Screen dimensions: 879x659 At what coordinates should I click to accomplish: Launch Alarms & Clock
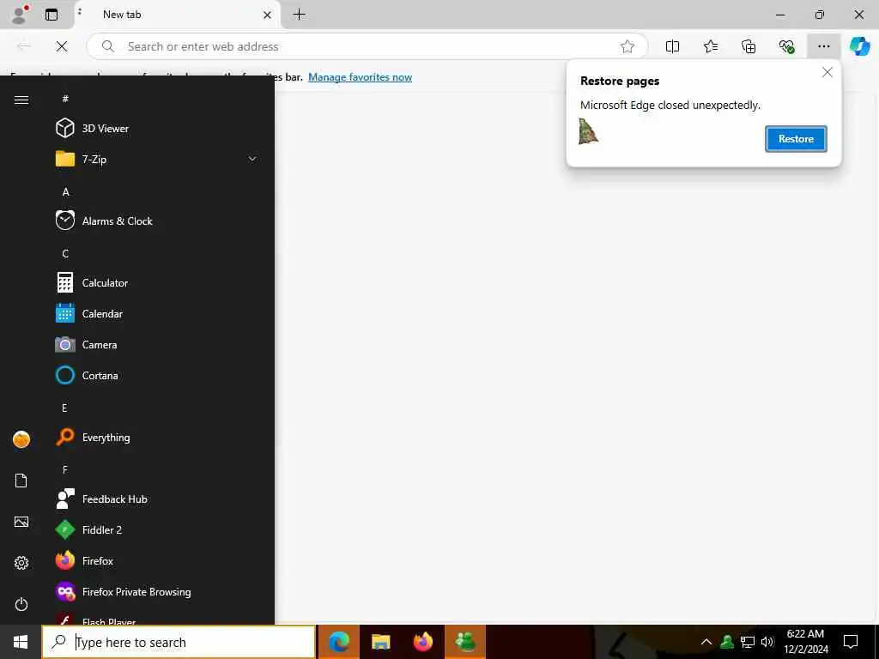(157, 221)
